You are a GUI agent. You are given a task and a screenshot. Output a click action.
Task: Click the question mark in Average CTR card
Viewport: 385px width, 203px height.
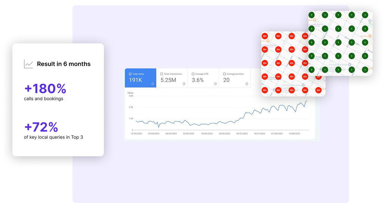215,84
